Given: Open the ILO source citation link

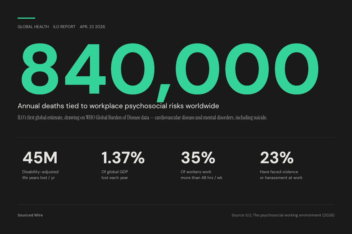Looking at the screenshot, I should coord(283,215).
